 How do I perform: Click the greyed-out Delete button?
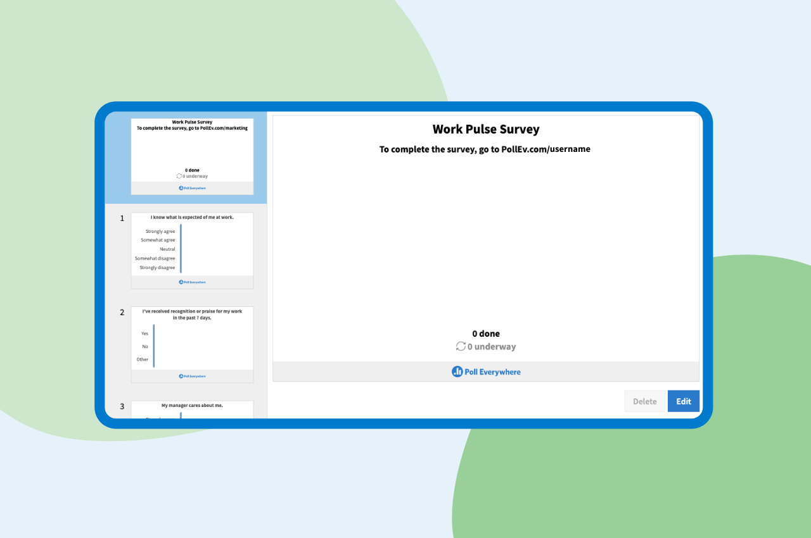[644, 401]
